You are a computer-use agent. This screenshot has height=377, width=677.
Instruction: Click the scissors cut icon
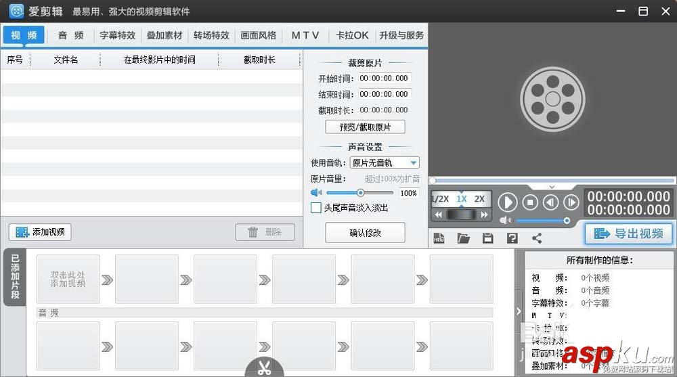[264, 368]
